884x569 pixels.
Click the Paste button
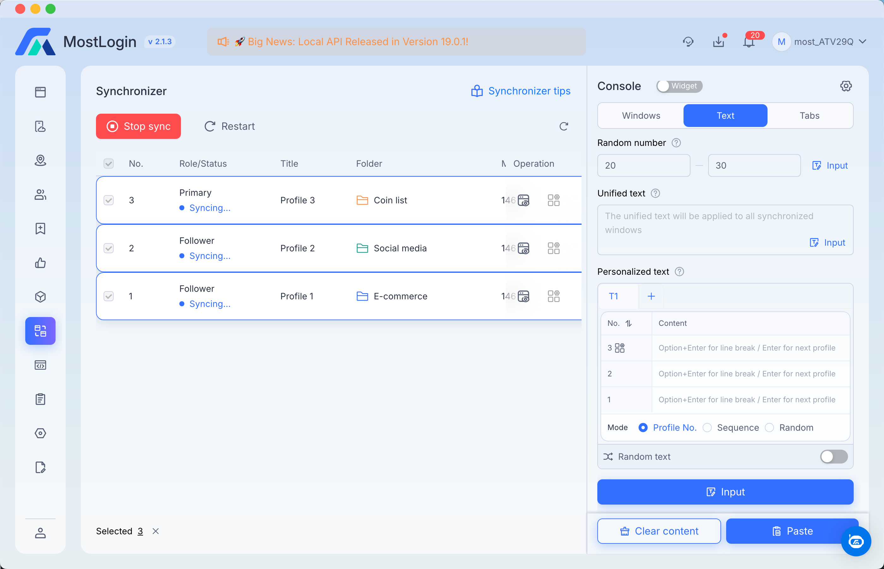point(792,531)
